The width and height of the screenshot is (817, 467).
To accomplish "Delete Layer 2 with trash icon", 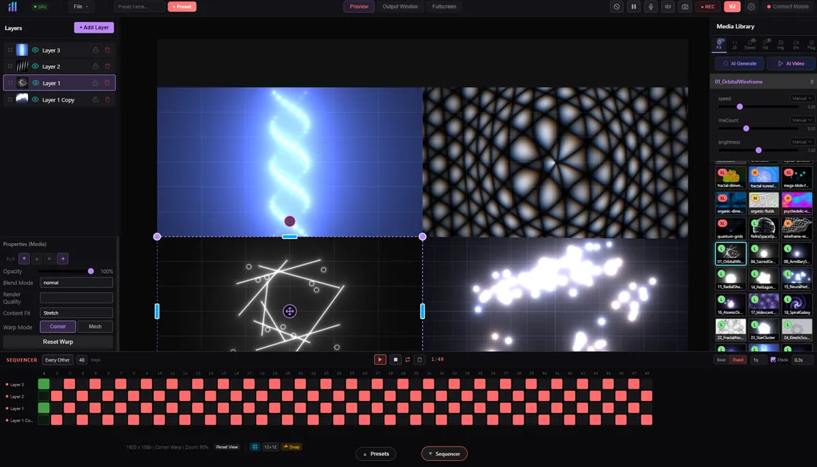I will pos(107,67).
